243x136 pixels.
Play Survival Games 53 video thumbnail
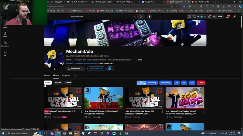[63, 98]
